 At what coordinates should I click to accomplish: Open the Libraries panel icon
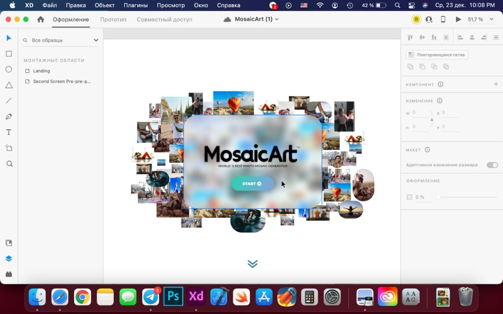click(x=9, y=243)
